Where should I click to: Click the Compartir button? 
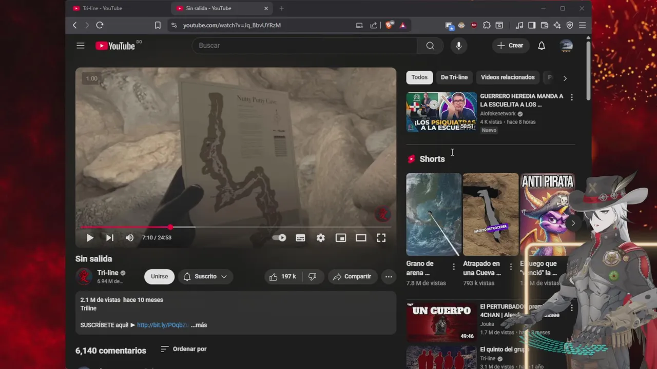(x=353, y=276)
